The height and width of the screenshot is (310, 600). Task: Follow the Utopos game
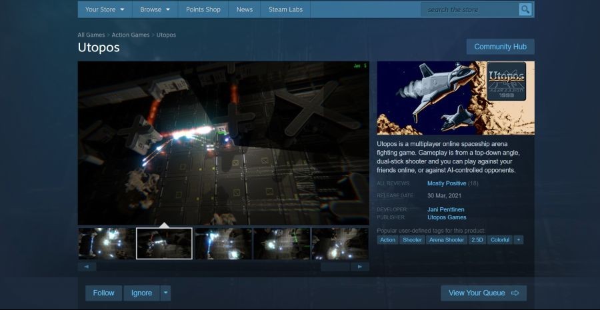(x=104, y=293)
